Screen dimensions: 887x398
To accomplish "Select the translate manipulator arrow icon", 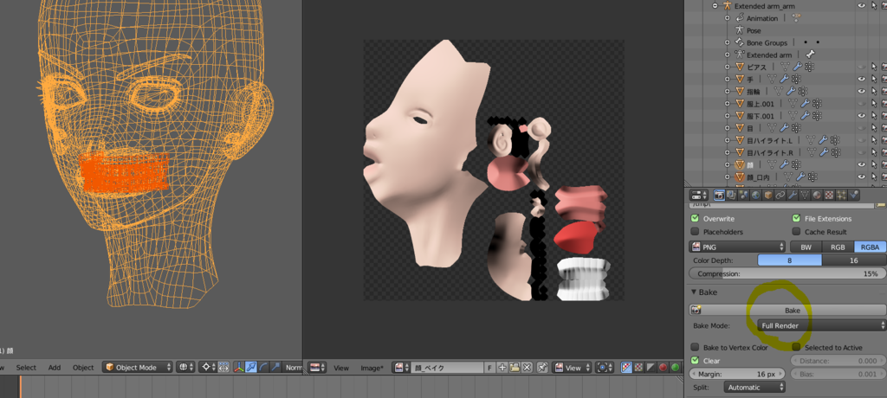I will coord(250,368).
